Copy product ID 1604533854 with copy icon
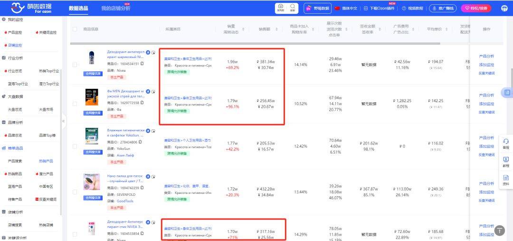 point(142,233)
